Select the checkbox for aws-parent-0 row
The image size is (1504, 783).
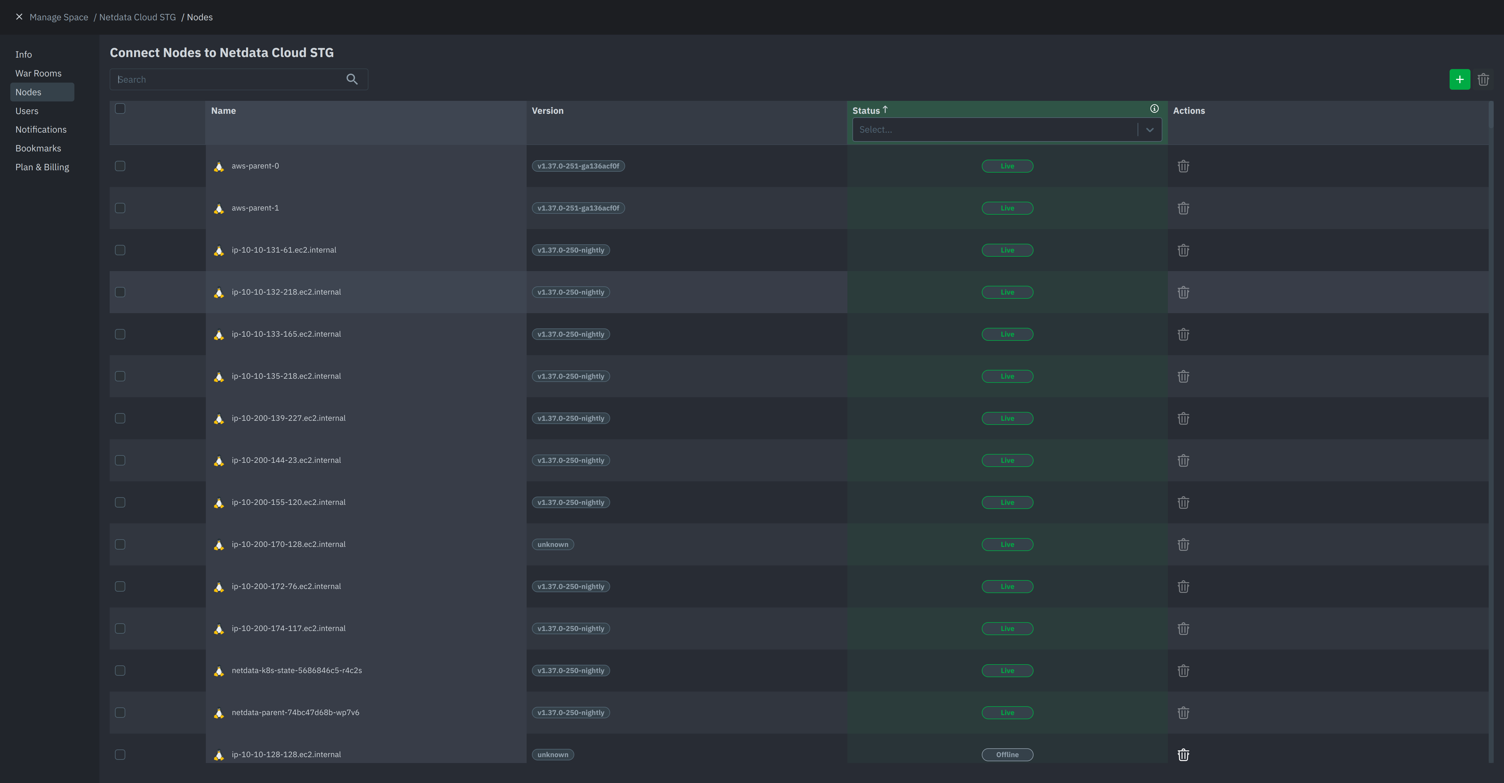120,166
